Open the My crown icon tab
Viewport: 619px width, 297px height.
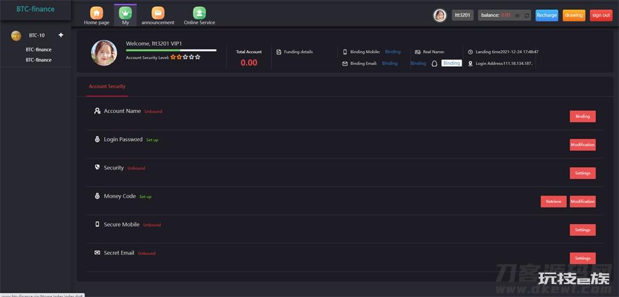(x=126, y=13)
